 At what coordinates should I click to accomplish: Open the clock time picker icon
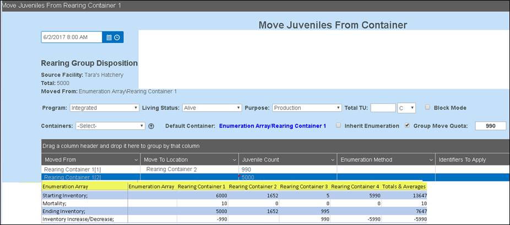point(117,37)
